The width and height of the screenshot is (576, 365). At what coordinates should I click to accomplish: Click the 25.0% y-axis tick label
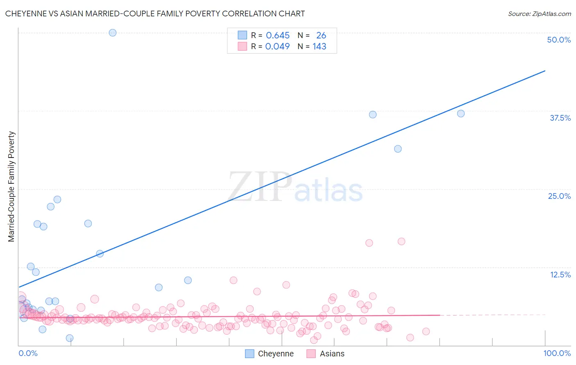559,196
